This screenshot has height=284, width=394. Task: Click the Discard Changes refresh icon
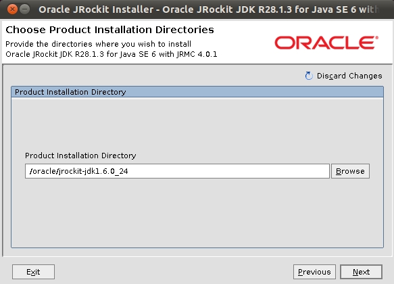309,76
